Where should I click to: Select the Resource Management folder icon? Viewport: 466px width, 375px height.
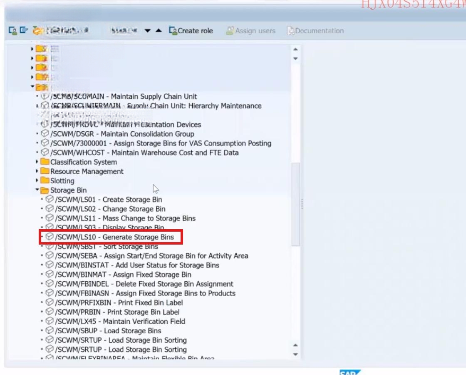pos(45,171)
